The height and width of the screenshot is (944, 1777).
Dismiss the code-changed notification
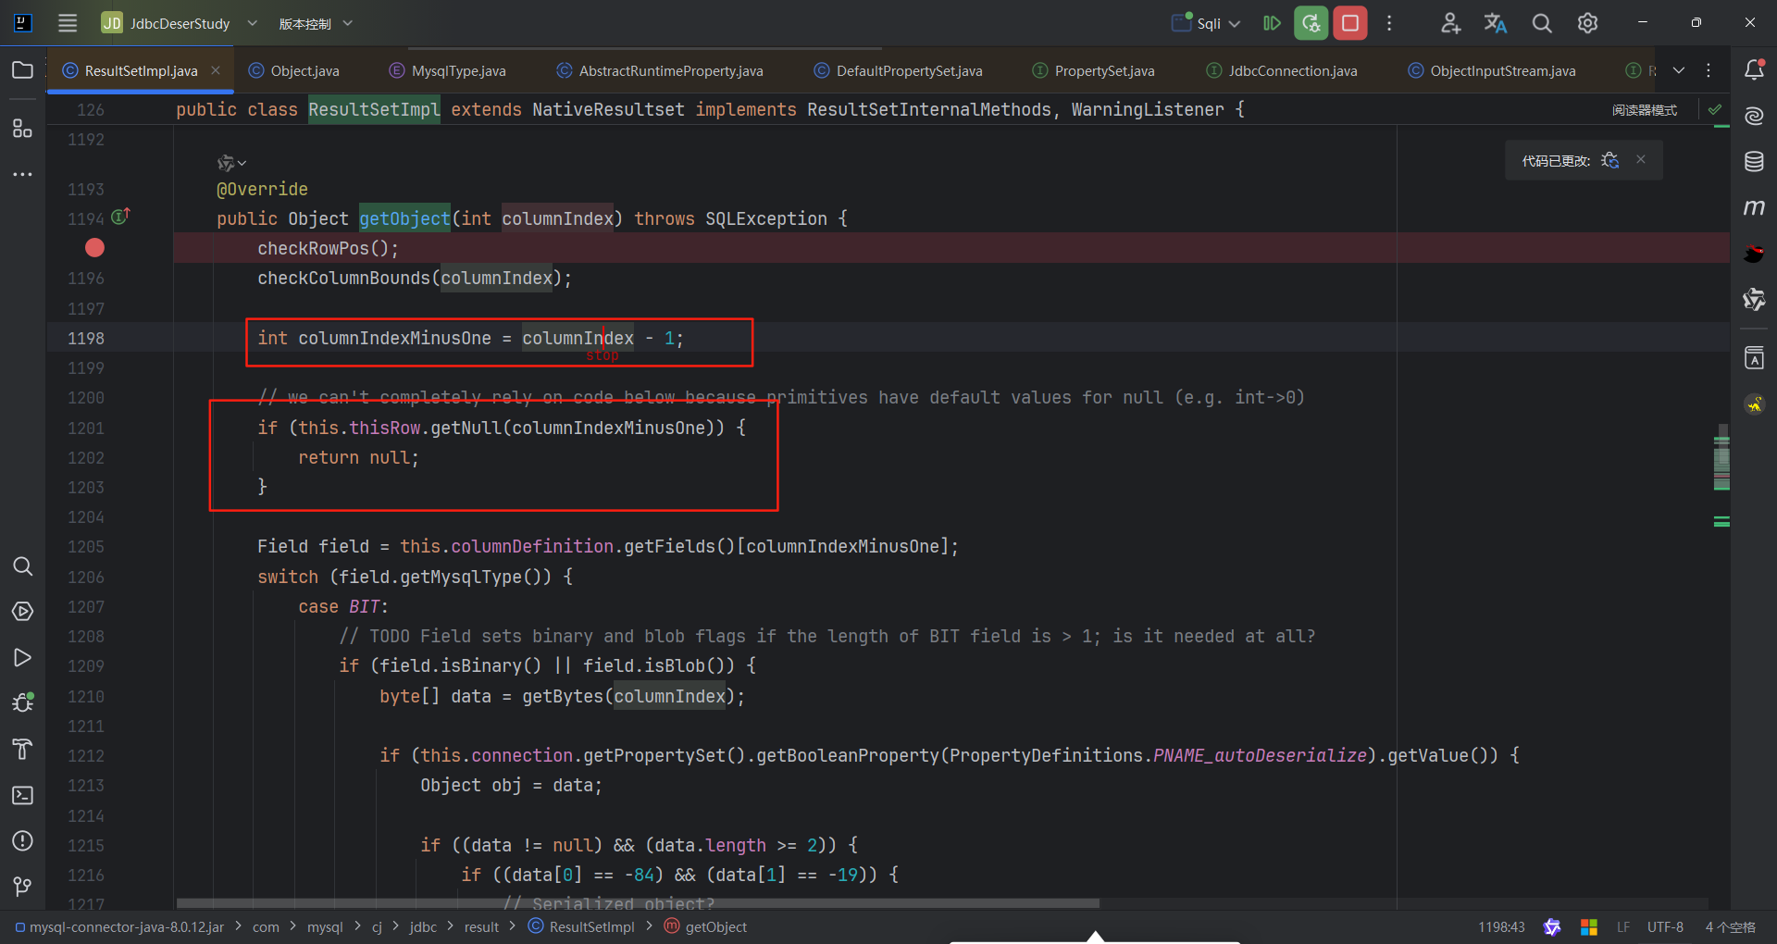(x=1641, y=159)
